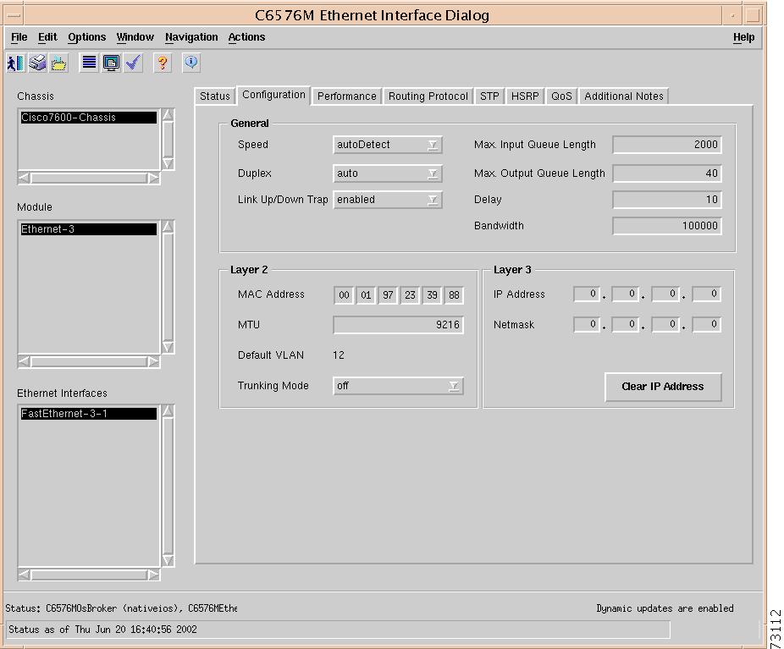
Task: Select the Configuration tab
Action: point(273,95)
